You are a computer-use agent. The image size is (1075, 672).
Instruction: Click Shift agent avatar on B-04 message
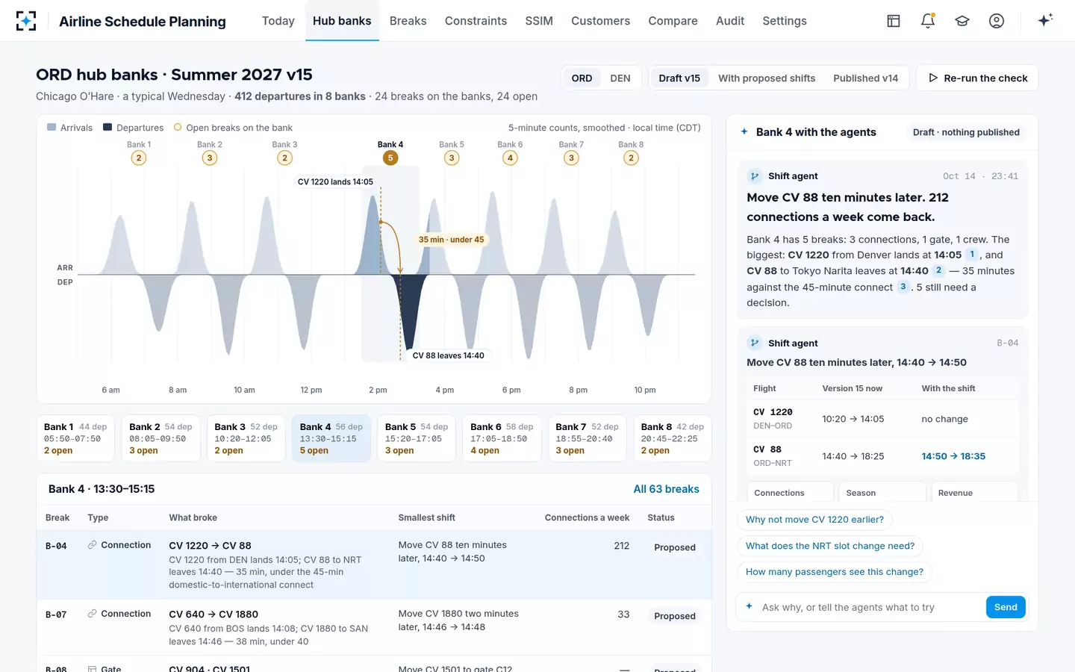755,343
